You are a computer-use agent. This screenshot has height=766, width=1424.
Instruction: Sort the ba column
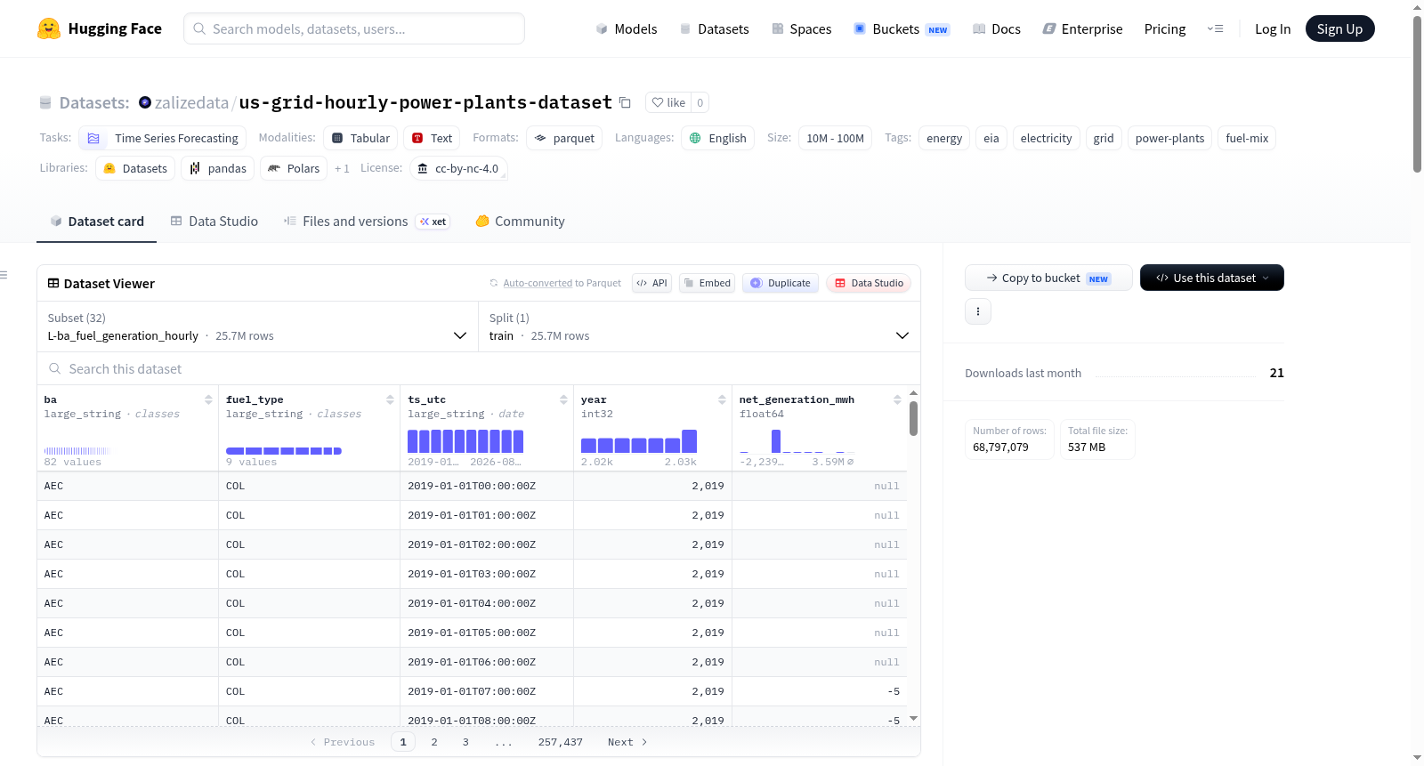pyautogui.click(x=208, y=399)
